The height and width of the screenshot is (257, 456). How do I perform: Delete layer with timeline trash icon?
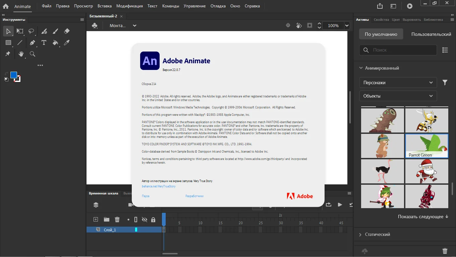click(x=117, y=220)
